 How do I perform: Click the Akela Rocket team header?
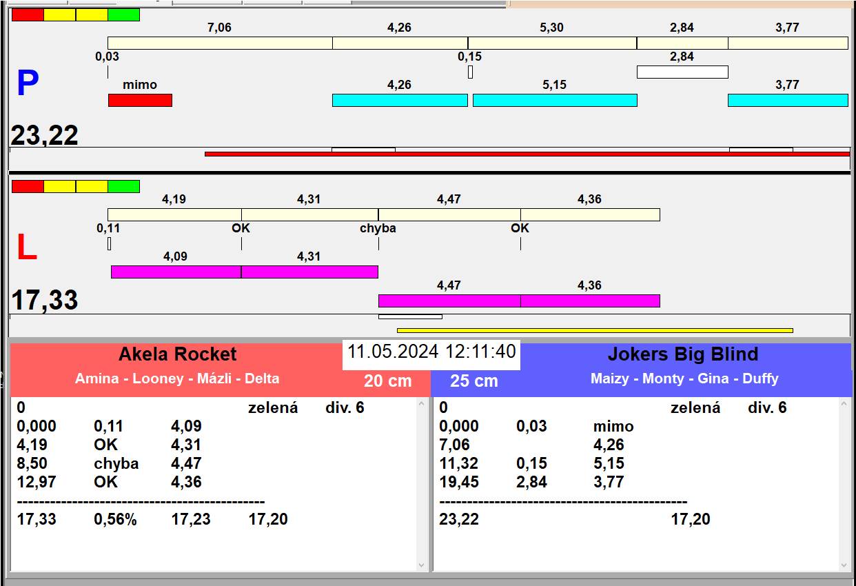click(x=177, y=354)
